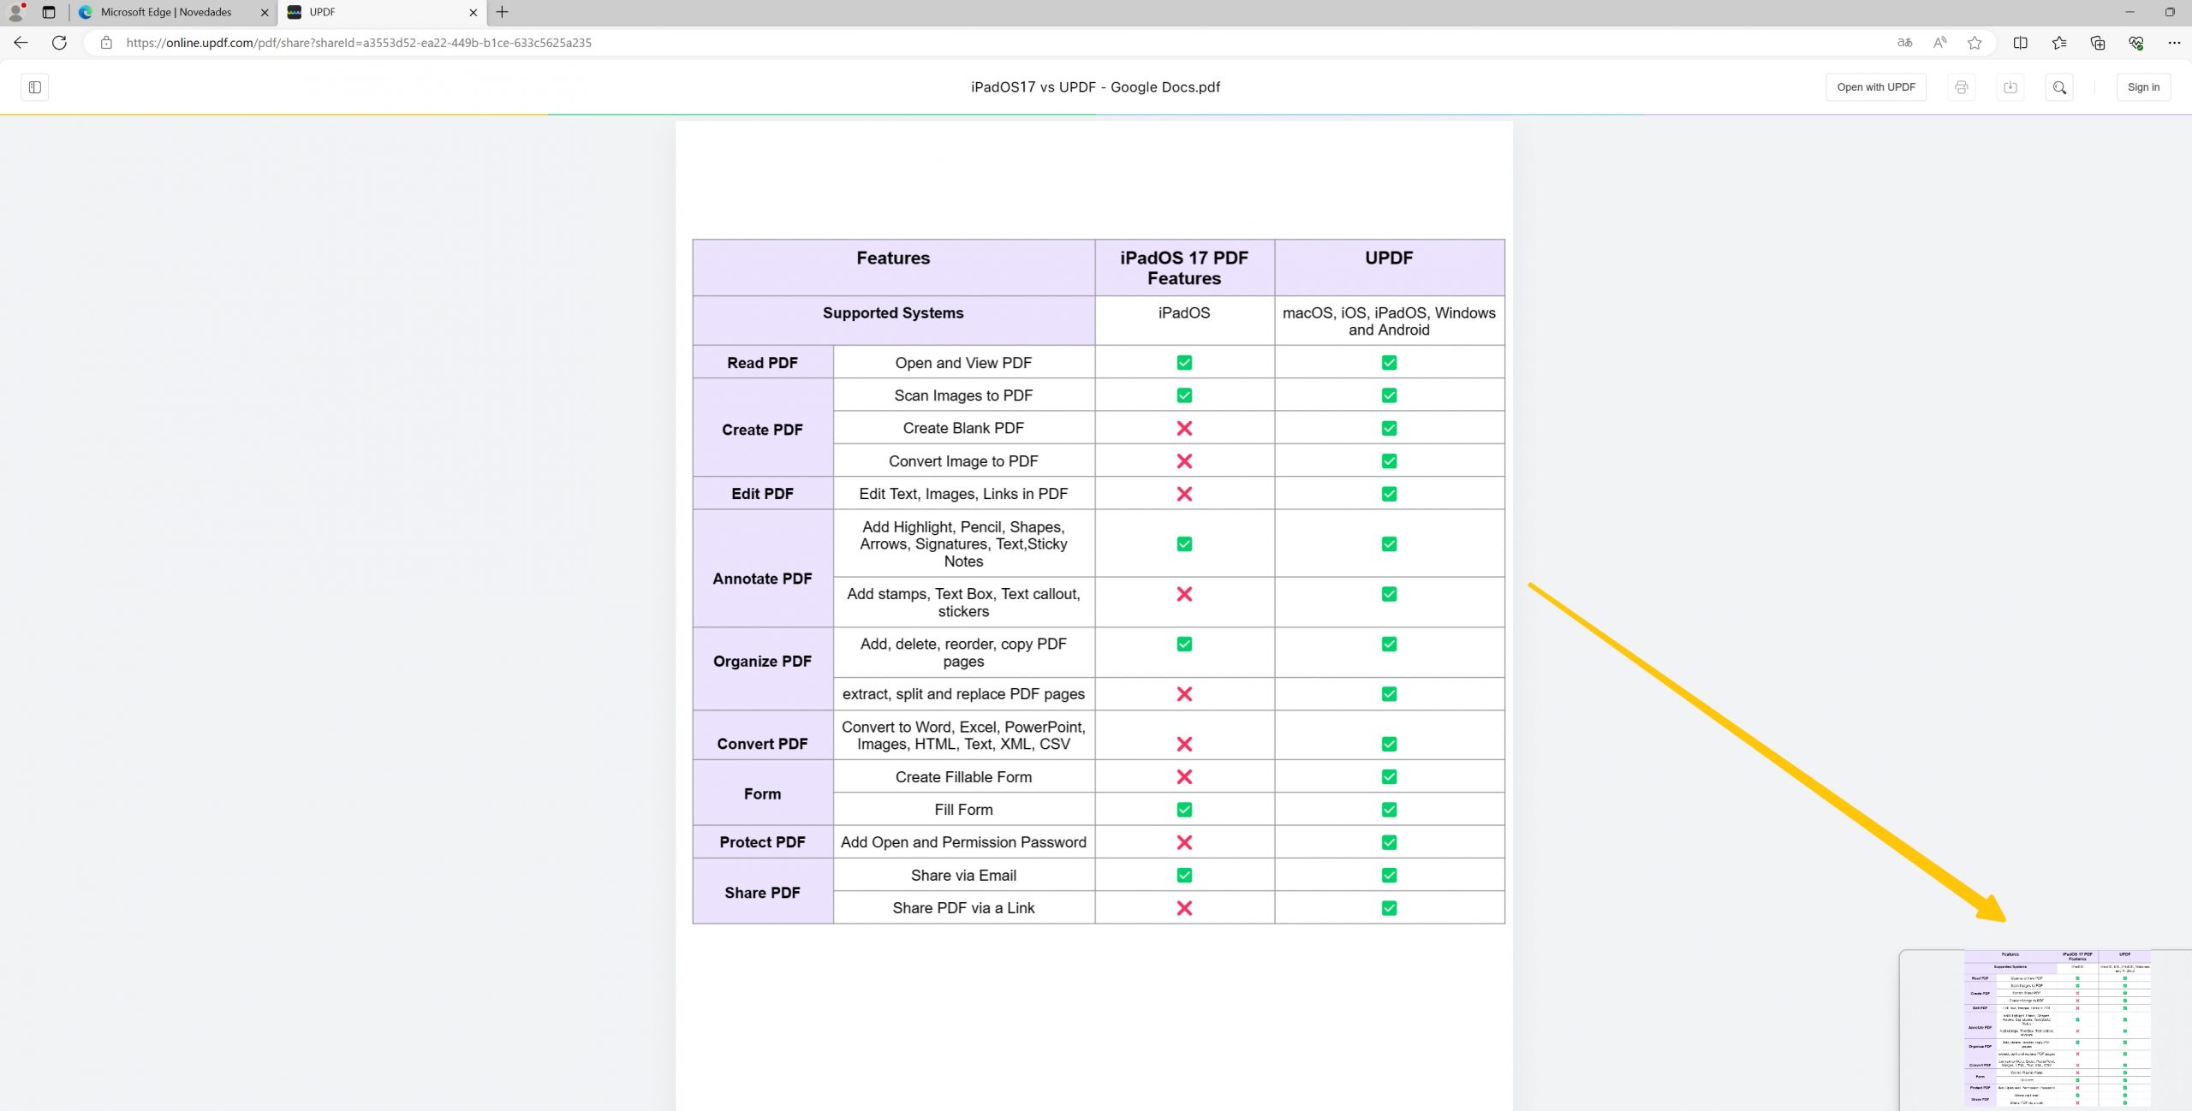The image size is (2192, 1111).
Task: Click the Features header cell
Action: coord(893,268)
